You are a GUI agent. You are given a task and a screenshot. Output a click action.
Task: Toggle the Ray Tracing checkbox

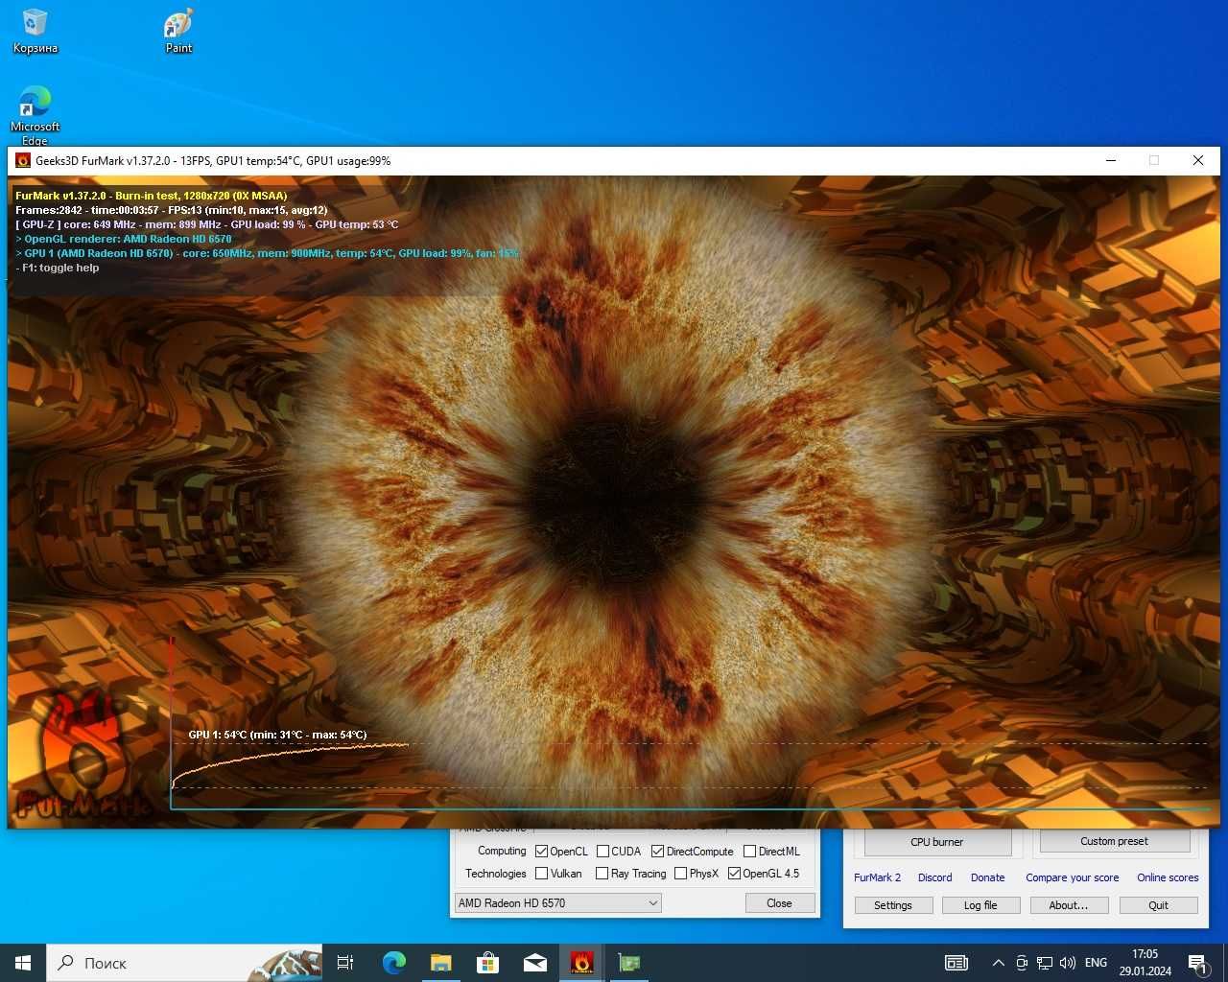point(602,874)
